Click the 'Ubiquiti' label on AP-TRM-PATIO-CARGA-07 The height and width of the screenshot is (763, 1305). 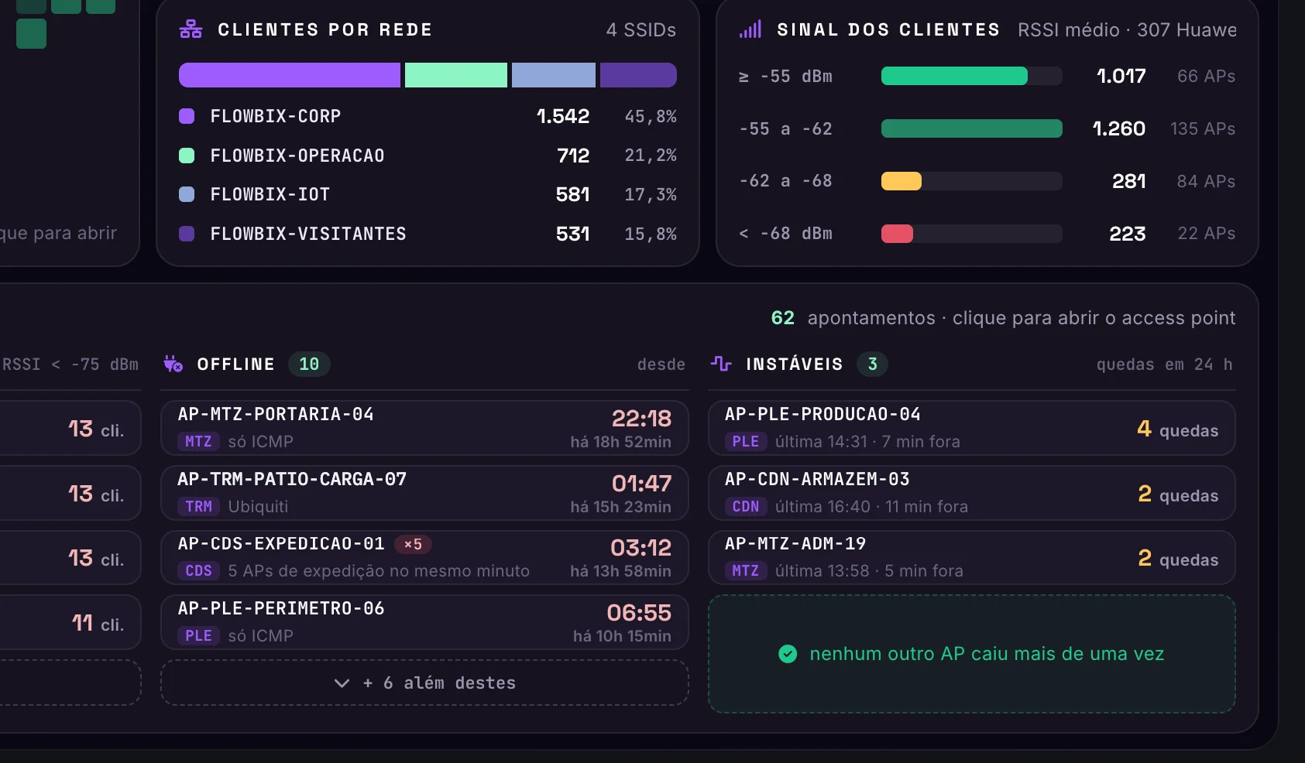258,507
